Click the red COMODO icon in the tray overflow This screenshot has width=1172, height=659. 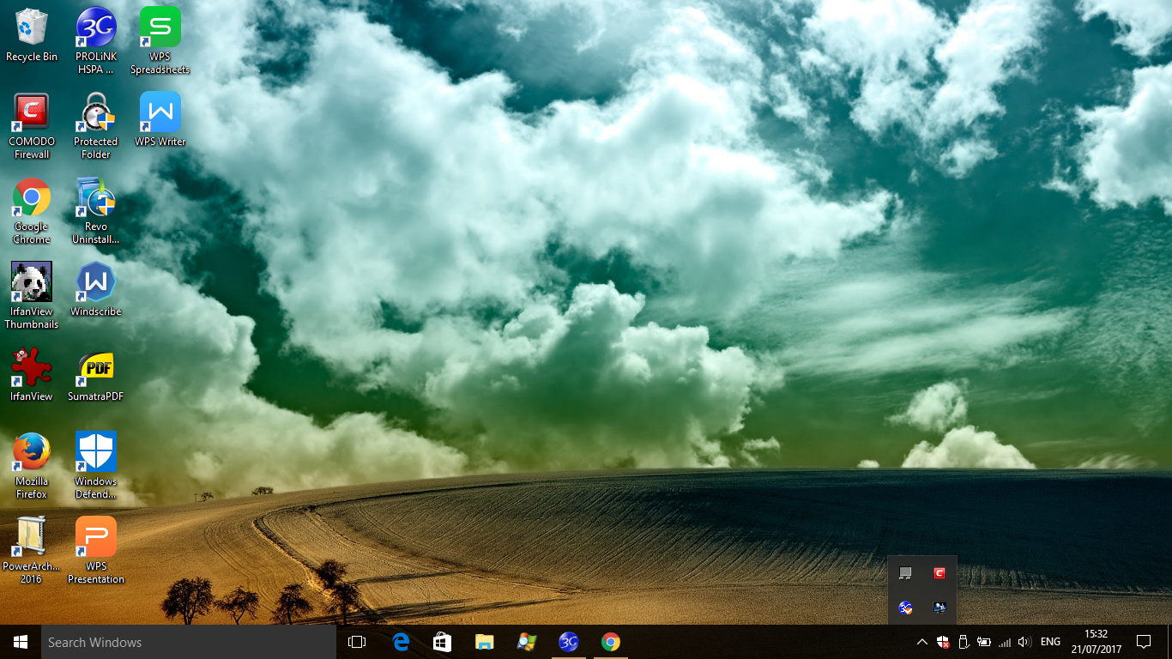coord(939,573)
